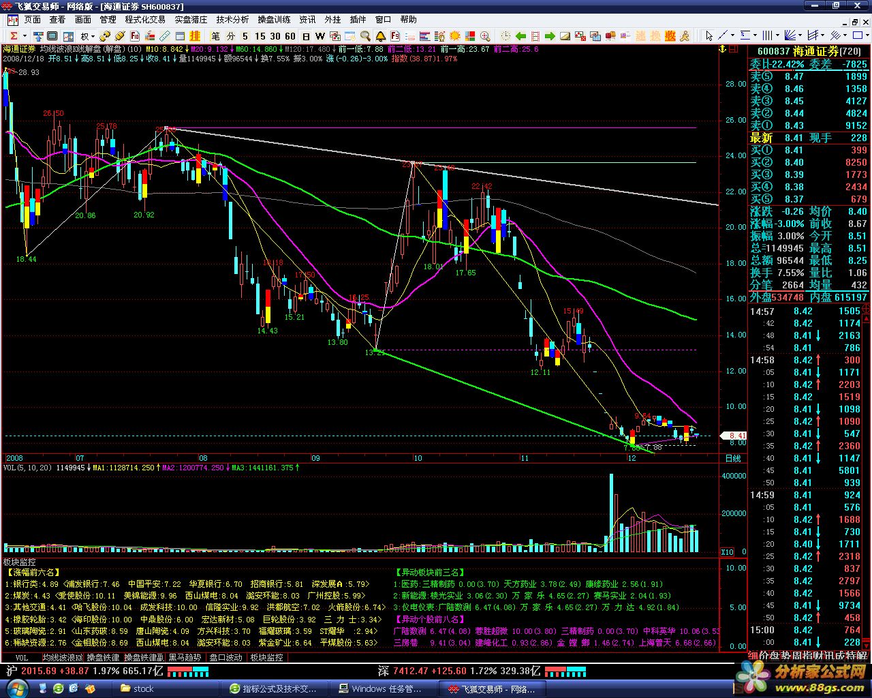872x698 pixels.
Task: Click the 600837 海通证券 stock title
Action: coord(809,51)
